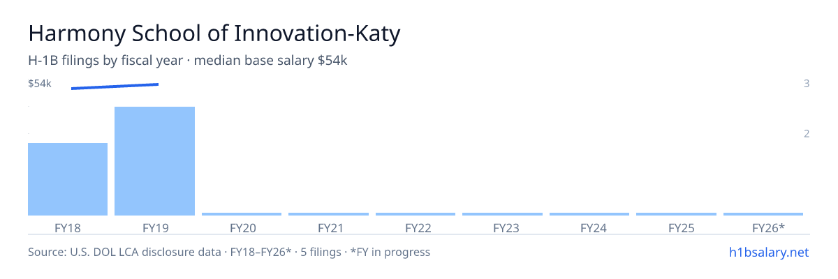Click the FY19 axis label
Image resolution: width=838 pixels, height=279 pixels.
click(154, 227)
